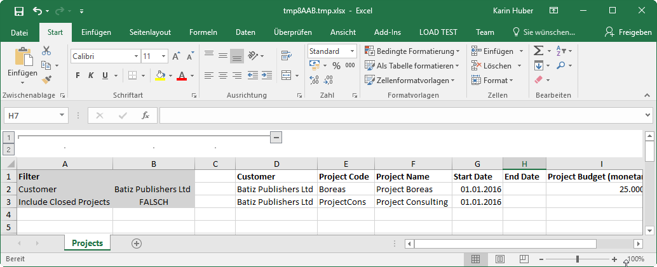Click Freigeben to share workbook
This screenshot has width=657, height=267.
628,32
